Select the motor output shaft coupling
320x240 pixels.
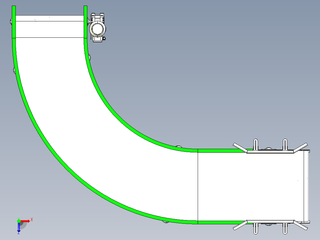[x=89, y=21]
